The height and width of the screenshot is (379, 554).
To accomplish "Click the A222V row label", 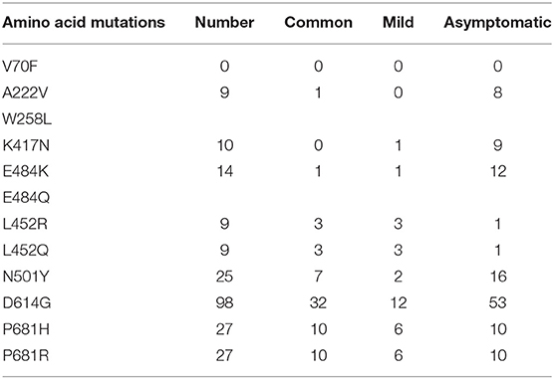I will coord(25,93).
